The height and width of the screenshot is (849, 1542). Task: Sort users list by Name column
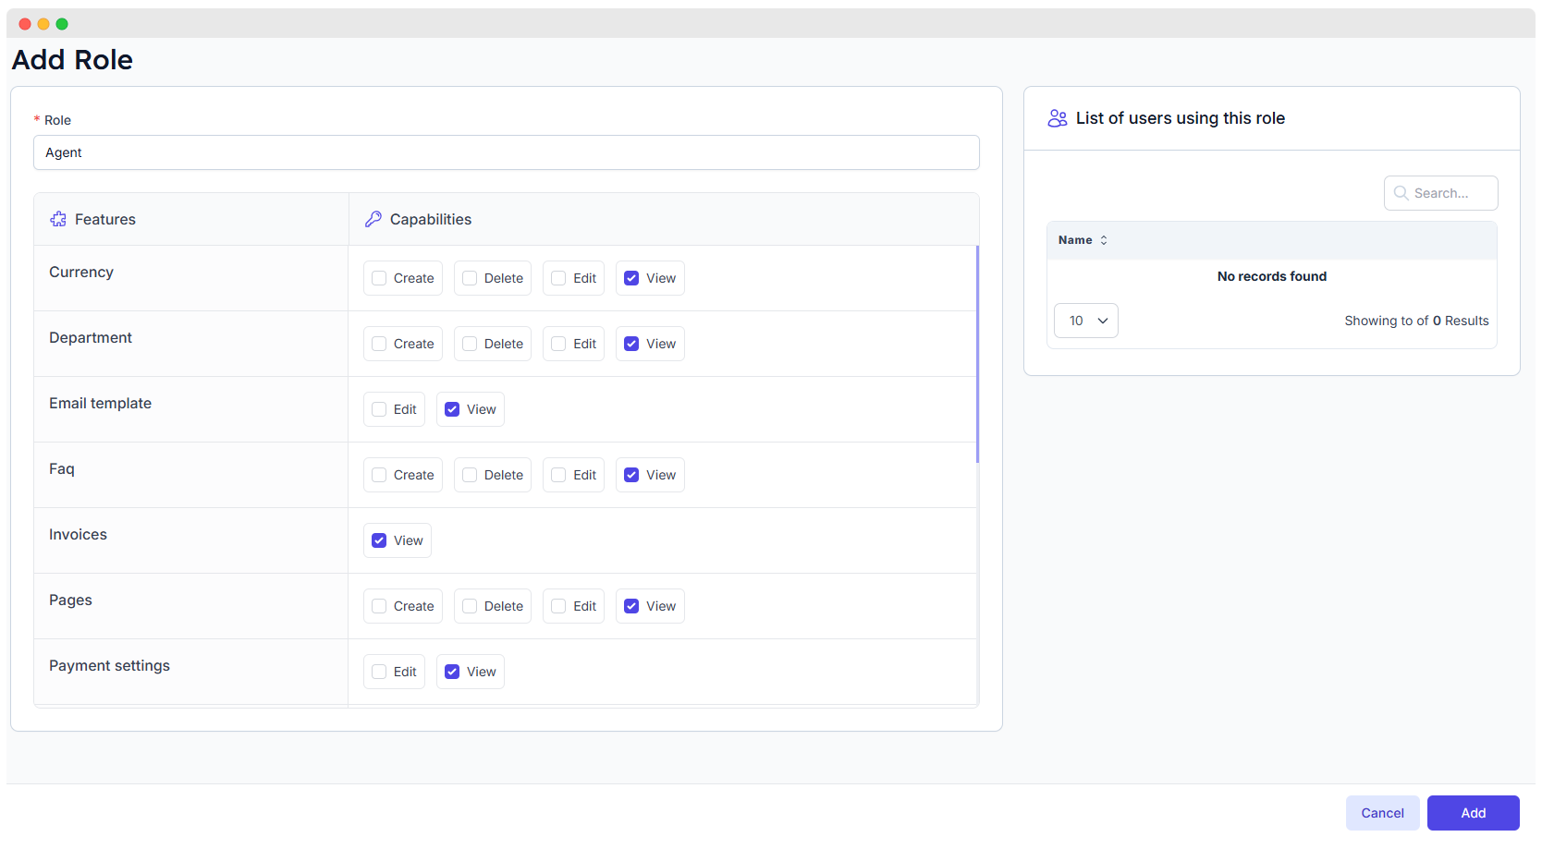1076,240
